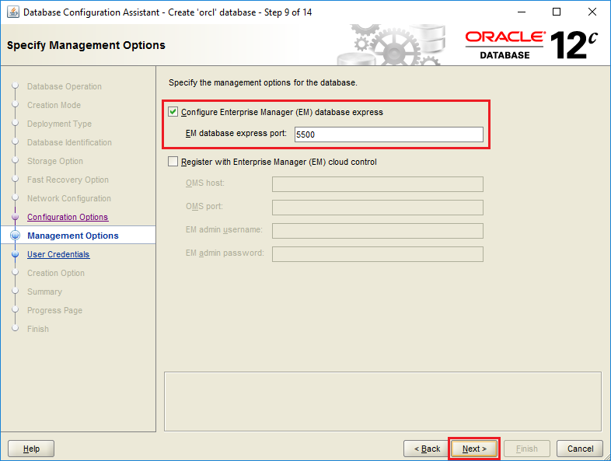
Task: Open the User Credentials step link
Action: click(x=58, y=254)
